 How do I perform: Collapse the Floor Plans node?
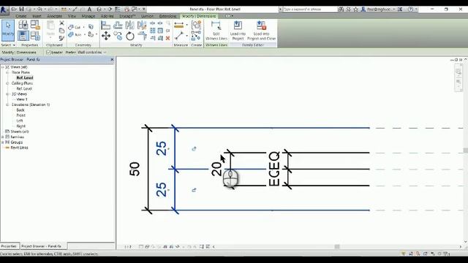(x=7, y=72)
